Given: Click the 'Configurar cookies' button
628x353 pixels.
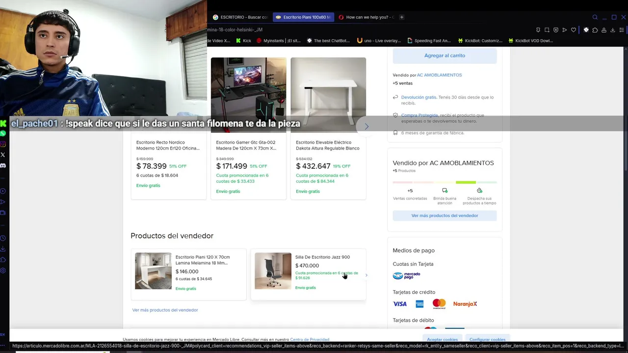Looking at the screenshot, I should point(487,339).
